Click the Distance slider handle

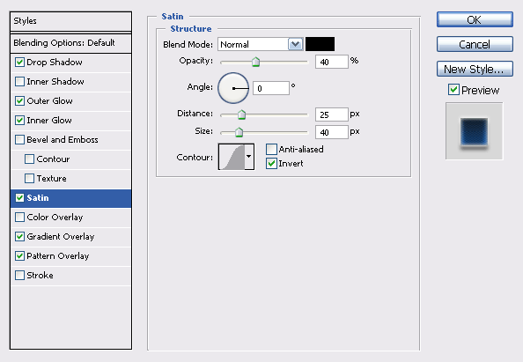pyautogui.click(x=241, y=115)
